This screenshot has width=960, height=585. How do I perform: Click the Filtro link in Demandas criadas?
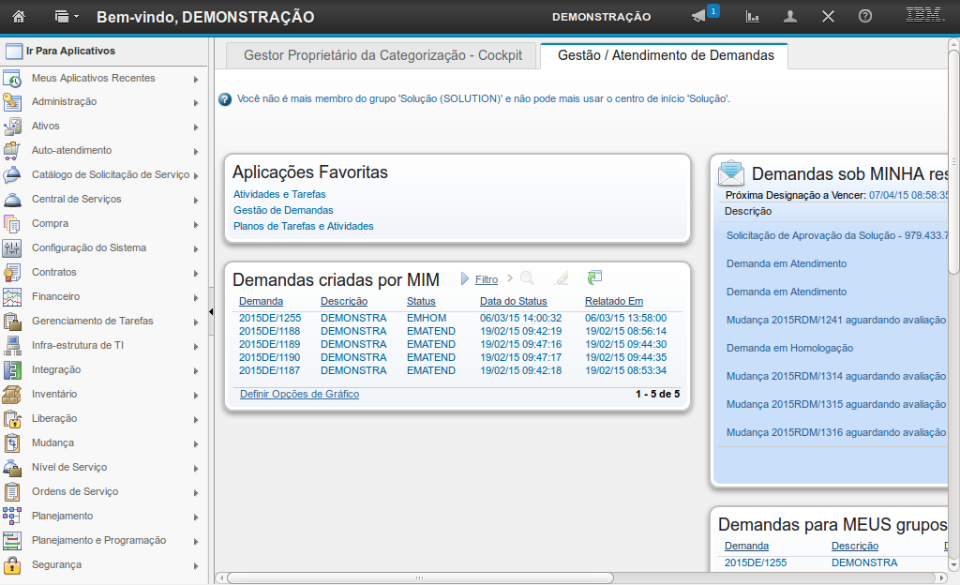[487, 279]
